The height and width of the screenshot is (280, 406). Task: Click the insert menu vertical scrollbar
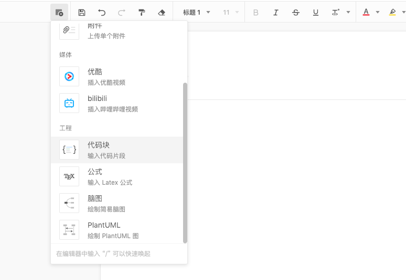tap(185, 162)
